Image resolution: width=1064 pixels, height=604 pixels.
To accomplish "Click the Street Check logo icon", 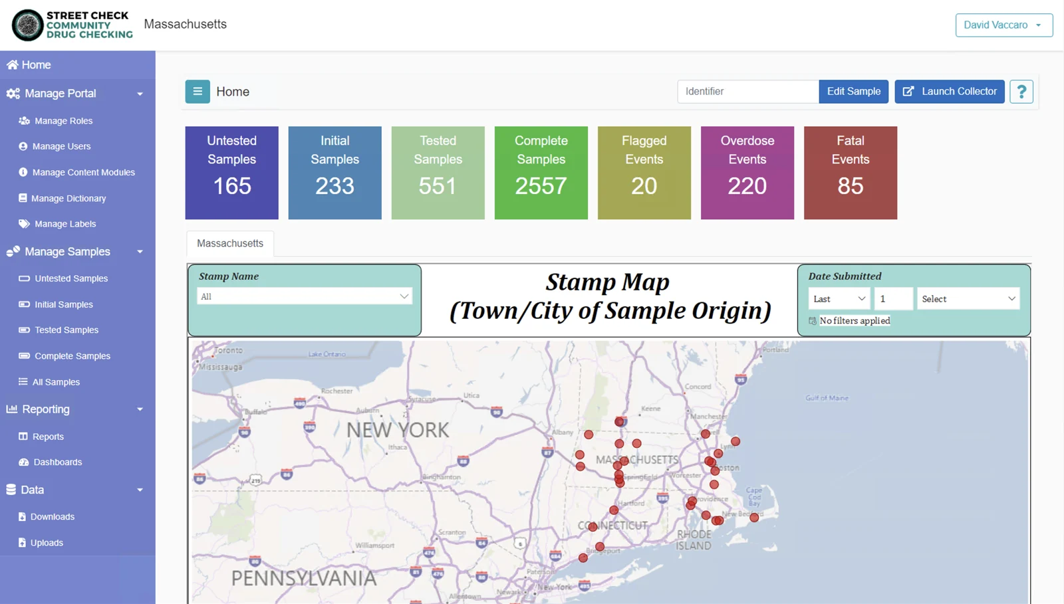I will [28, 25].
